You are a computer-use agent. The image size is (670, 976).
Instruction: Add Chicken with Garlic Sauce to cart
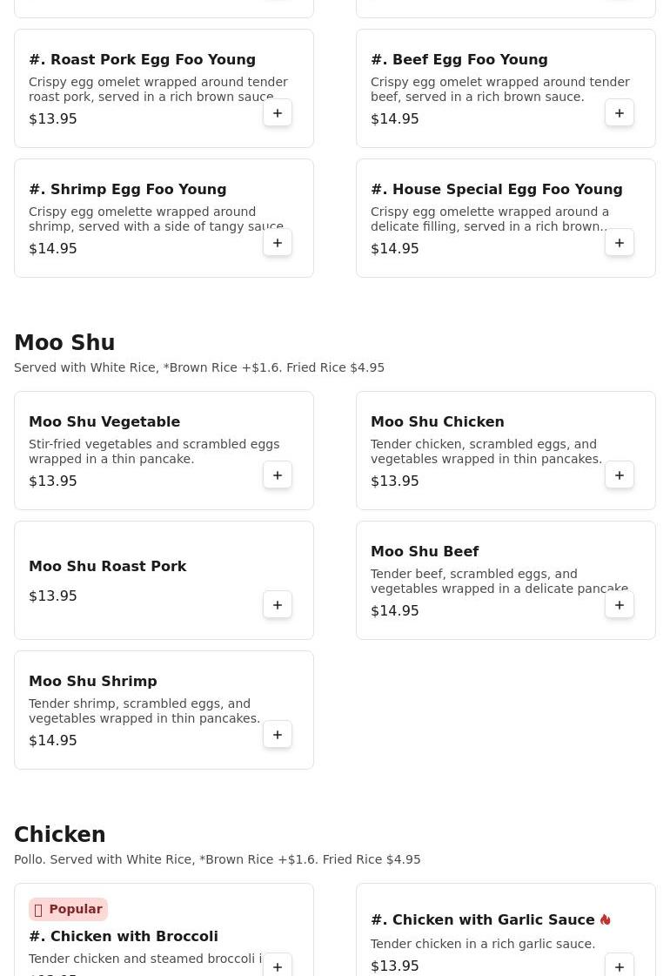620,966
